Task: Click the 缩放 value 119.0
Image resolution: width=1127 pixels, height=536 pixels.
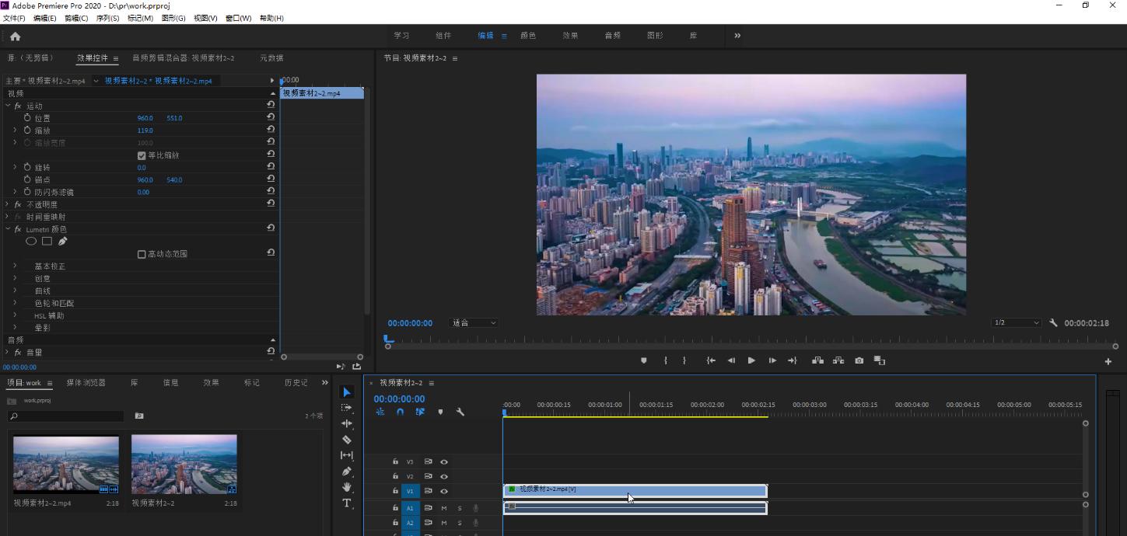Action: click(145, 131)
